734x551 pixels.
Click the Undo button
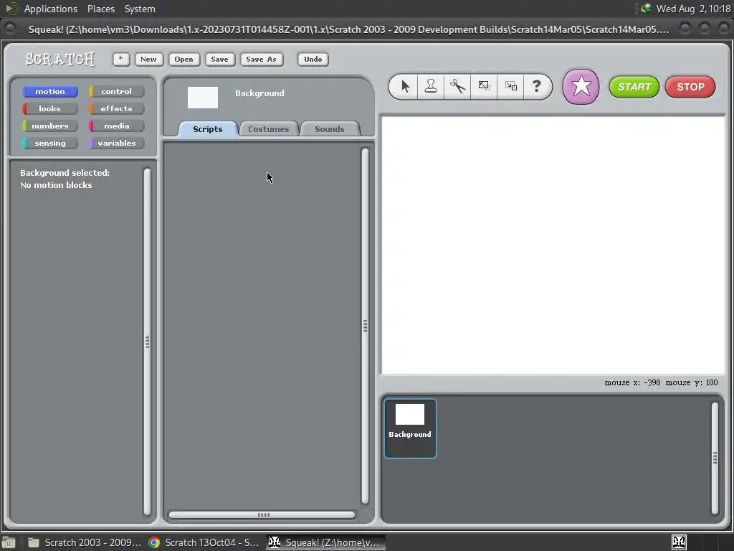313,59
